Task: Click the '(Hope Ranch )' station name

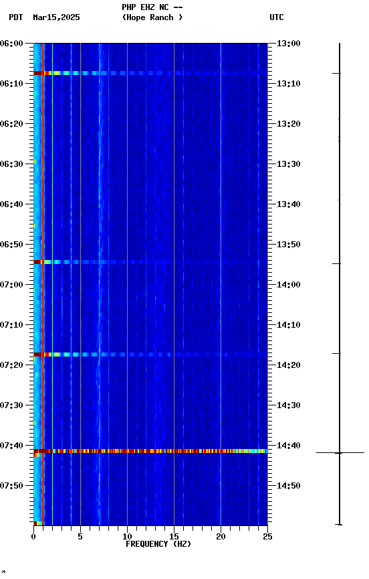Action: (x=152, y=17)
